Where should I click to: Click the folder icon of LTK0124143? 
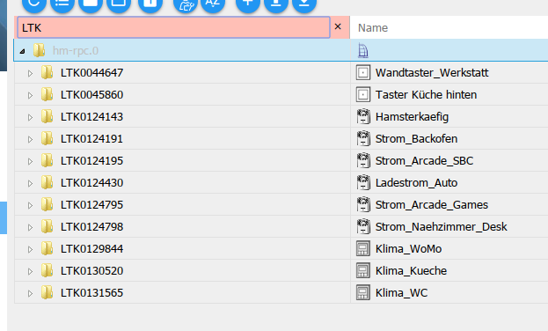pyautogui.click(x=47, y=116)
